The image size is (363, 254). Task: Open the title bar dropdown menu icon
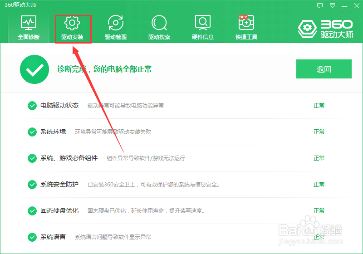(x=332, y=5)
